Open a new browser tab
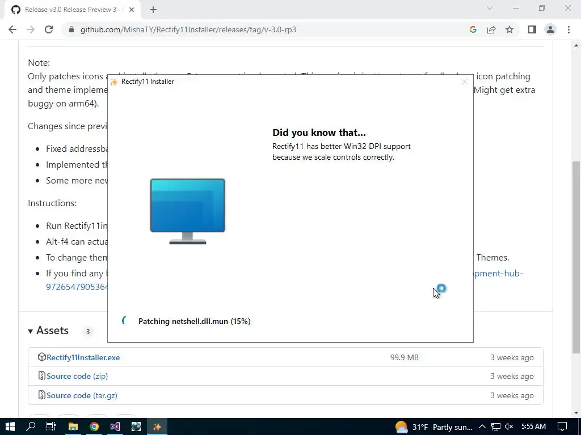This screenshot has width=581, height=435. coord(153,10)
